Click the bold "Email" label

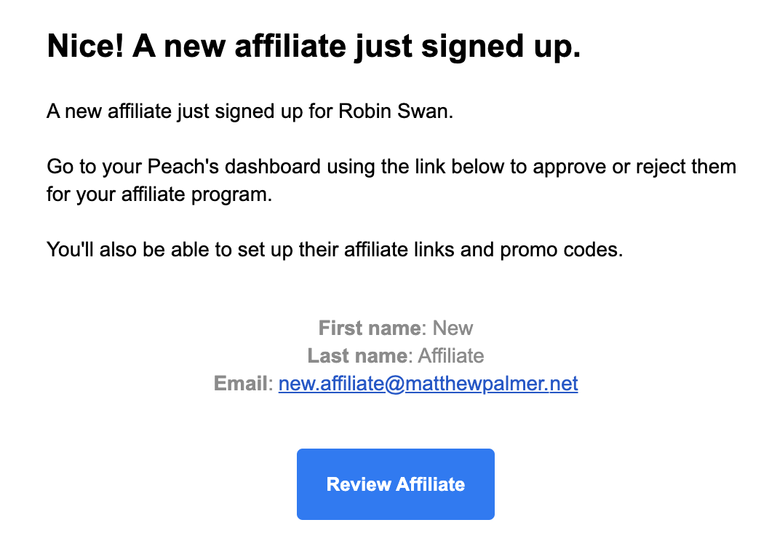point(240,384)
